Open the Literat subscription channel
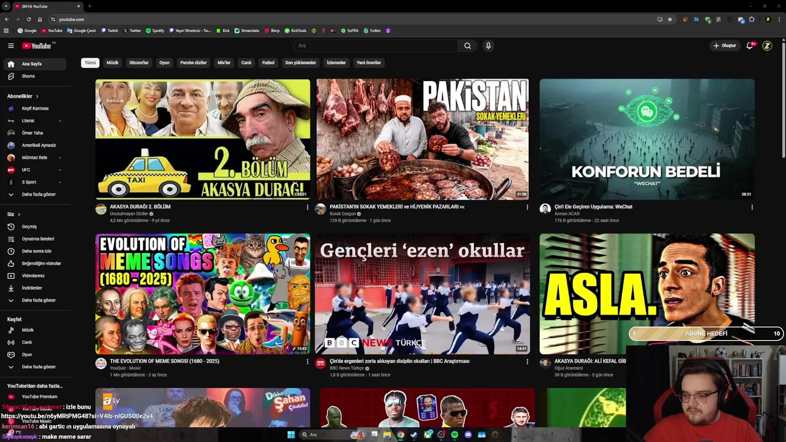The image size is (786, 442). (35, 121)
